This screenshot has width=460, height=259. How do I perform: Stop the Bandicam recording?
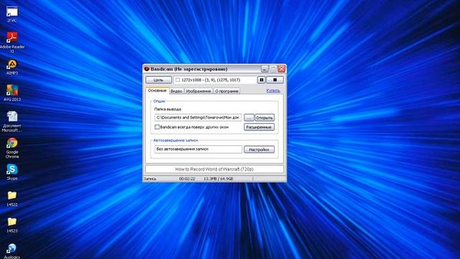tap(275, 80)
